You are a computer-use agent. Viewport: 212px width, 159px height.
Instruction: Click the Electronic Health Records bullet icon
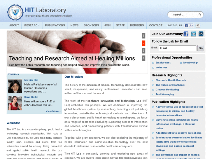(153, 81)
